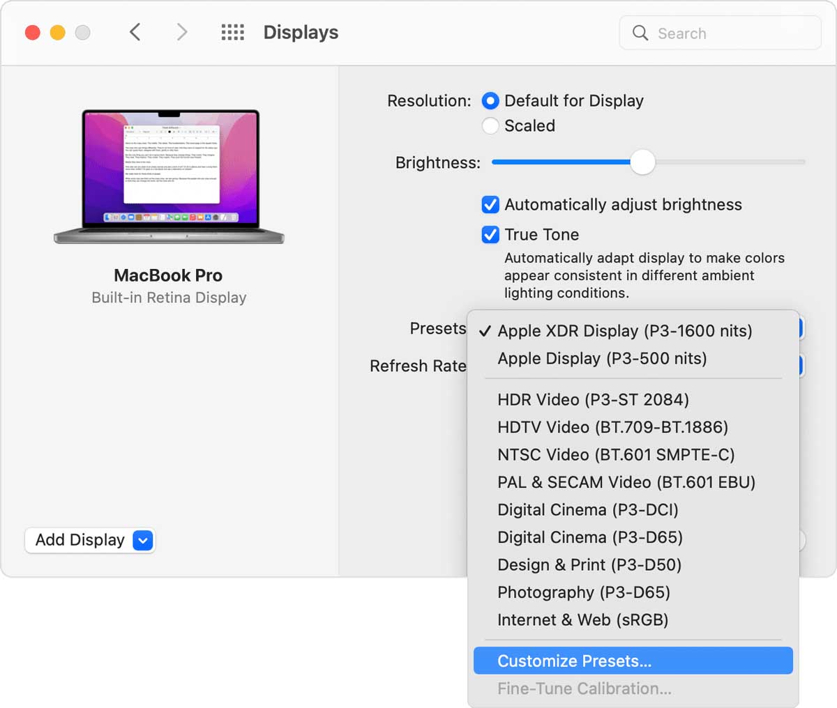Choose NTSC Video (BT.601 SMPTE-C) preset

[x=633, y=455]
